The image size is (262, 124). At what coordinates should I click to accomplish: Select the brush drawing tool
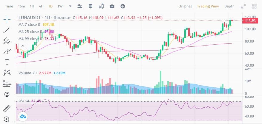(7, 52)
